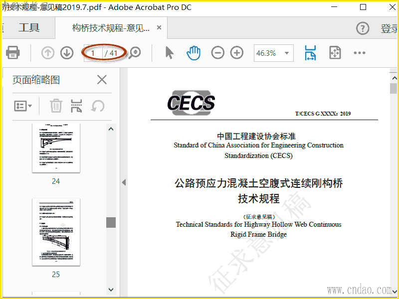Select the 构桥技术规程-意见 document tab
Viewport: 399px width, 299px height.
point(111,28)
